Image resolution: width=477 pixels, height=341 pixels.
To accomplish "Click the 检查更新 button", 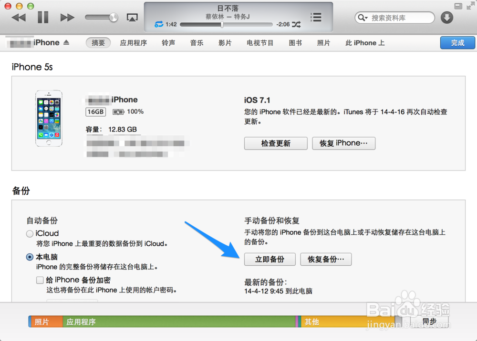I will coord(276,143).
